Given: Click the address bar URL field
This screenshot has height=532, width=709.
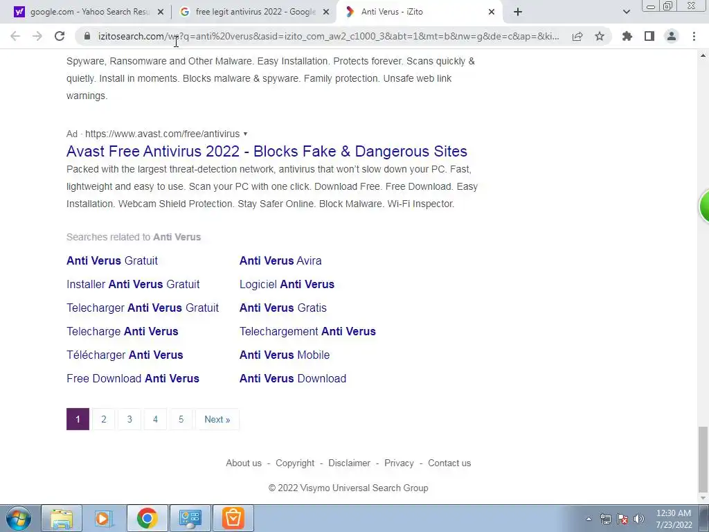Looking at the screenshot, I should pyautogui.click(x=328, y=36).
